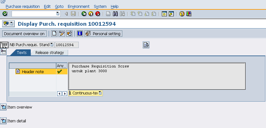266x128 pixels.
Task: Click the blue Help info icon
Action: (x=80, y=34)
